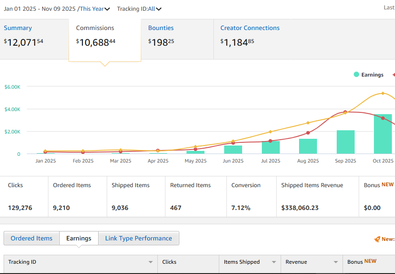Toggle the Earnings legend item

tap(369, 75)
